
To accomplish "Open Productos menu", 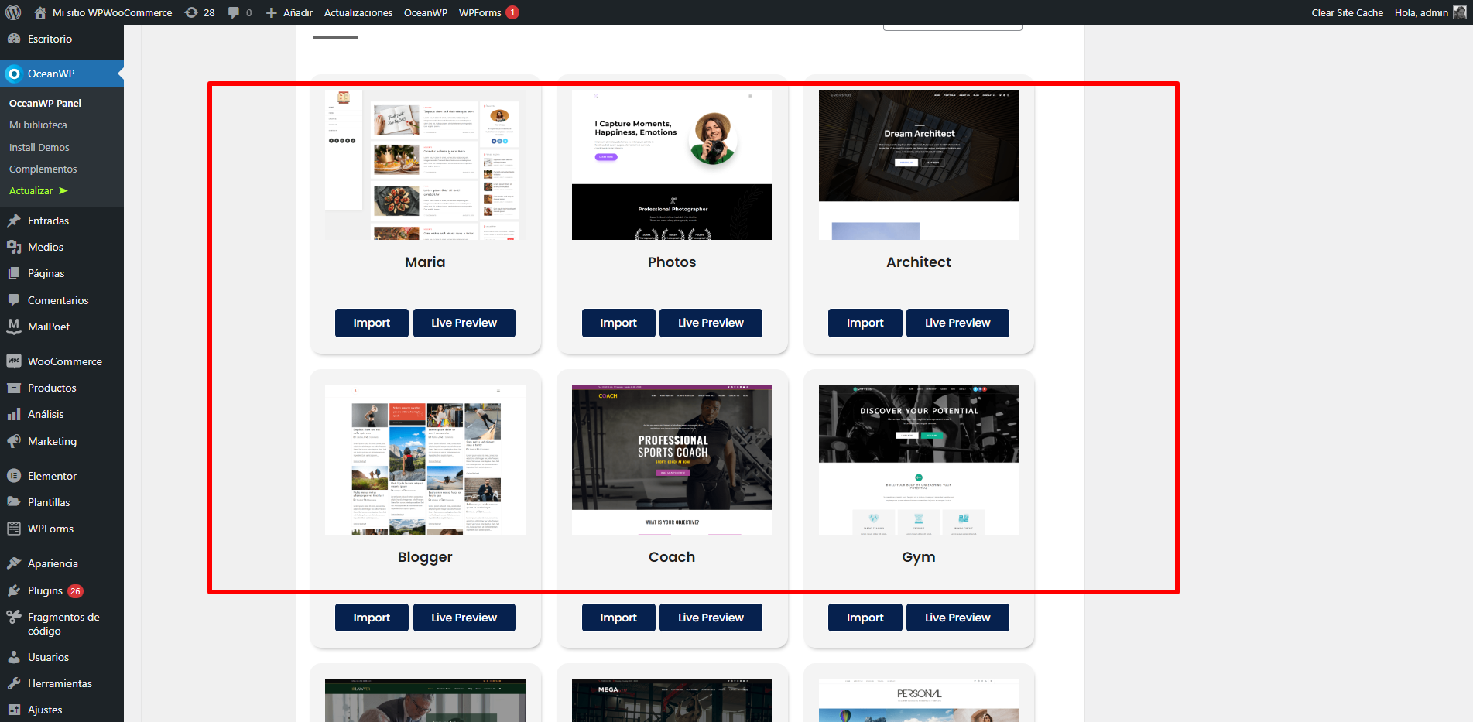I will [62, 388].
